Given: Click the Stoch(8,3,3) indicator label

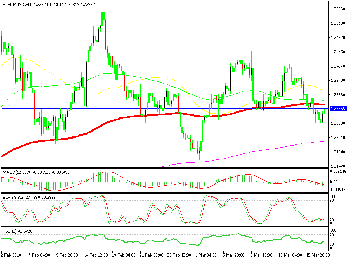Looking at the screenshot, I should coord(13,198).
